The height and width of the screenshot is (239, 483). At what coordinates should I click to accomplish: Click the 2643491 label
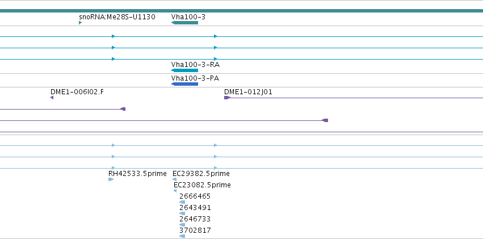tap(195, 208)
